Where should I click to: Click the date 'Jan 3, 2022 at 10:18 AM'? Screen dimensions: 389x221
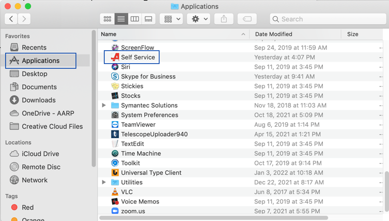[x=289, y=173]
